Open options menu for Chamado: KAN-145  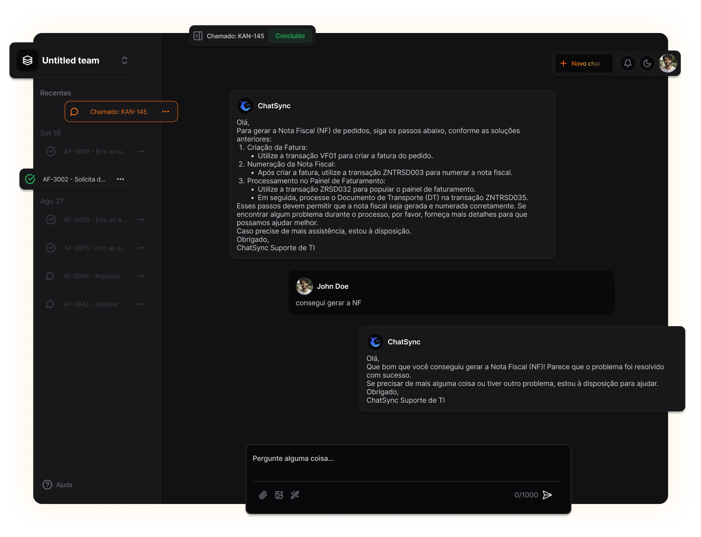(166, 112)
